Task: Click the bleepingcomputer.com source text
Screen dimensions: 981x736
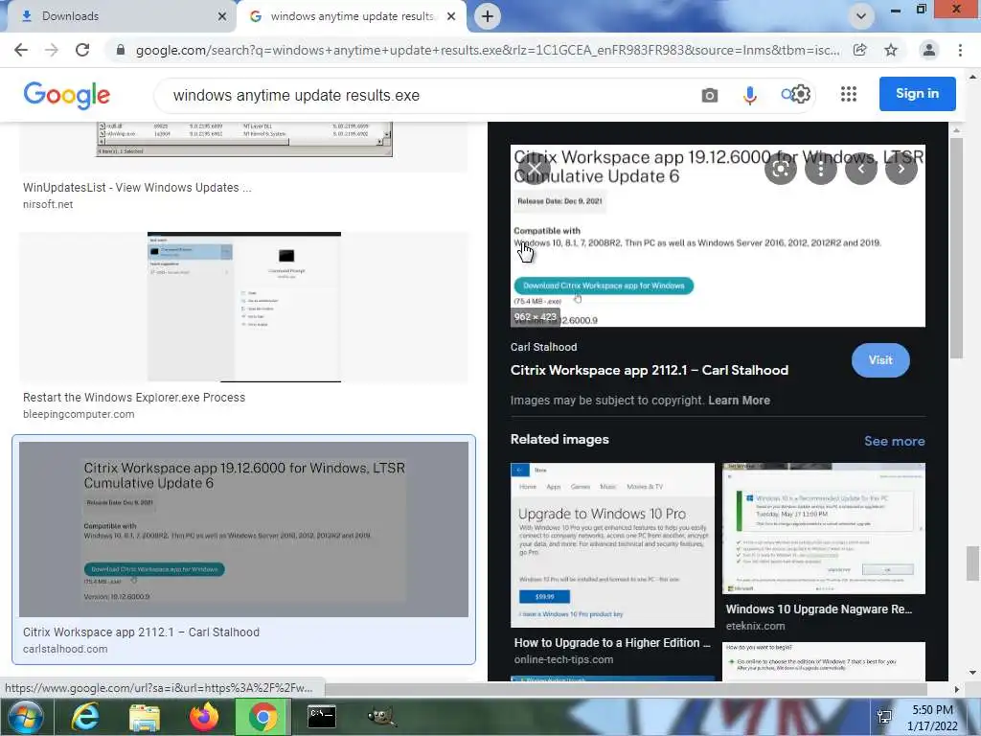Action: tap(79, 414)
